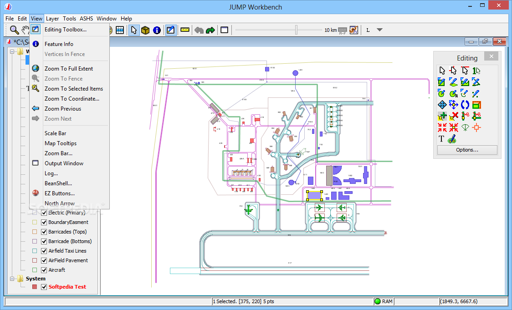Select Move Selected Items blue cross-arrows tool

[x=453, y=105]
